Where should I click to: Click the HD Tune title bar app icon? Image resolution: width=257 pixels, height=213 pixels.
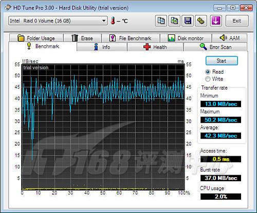8,8
